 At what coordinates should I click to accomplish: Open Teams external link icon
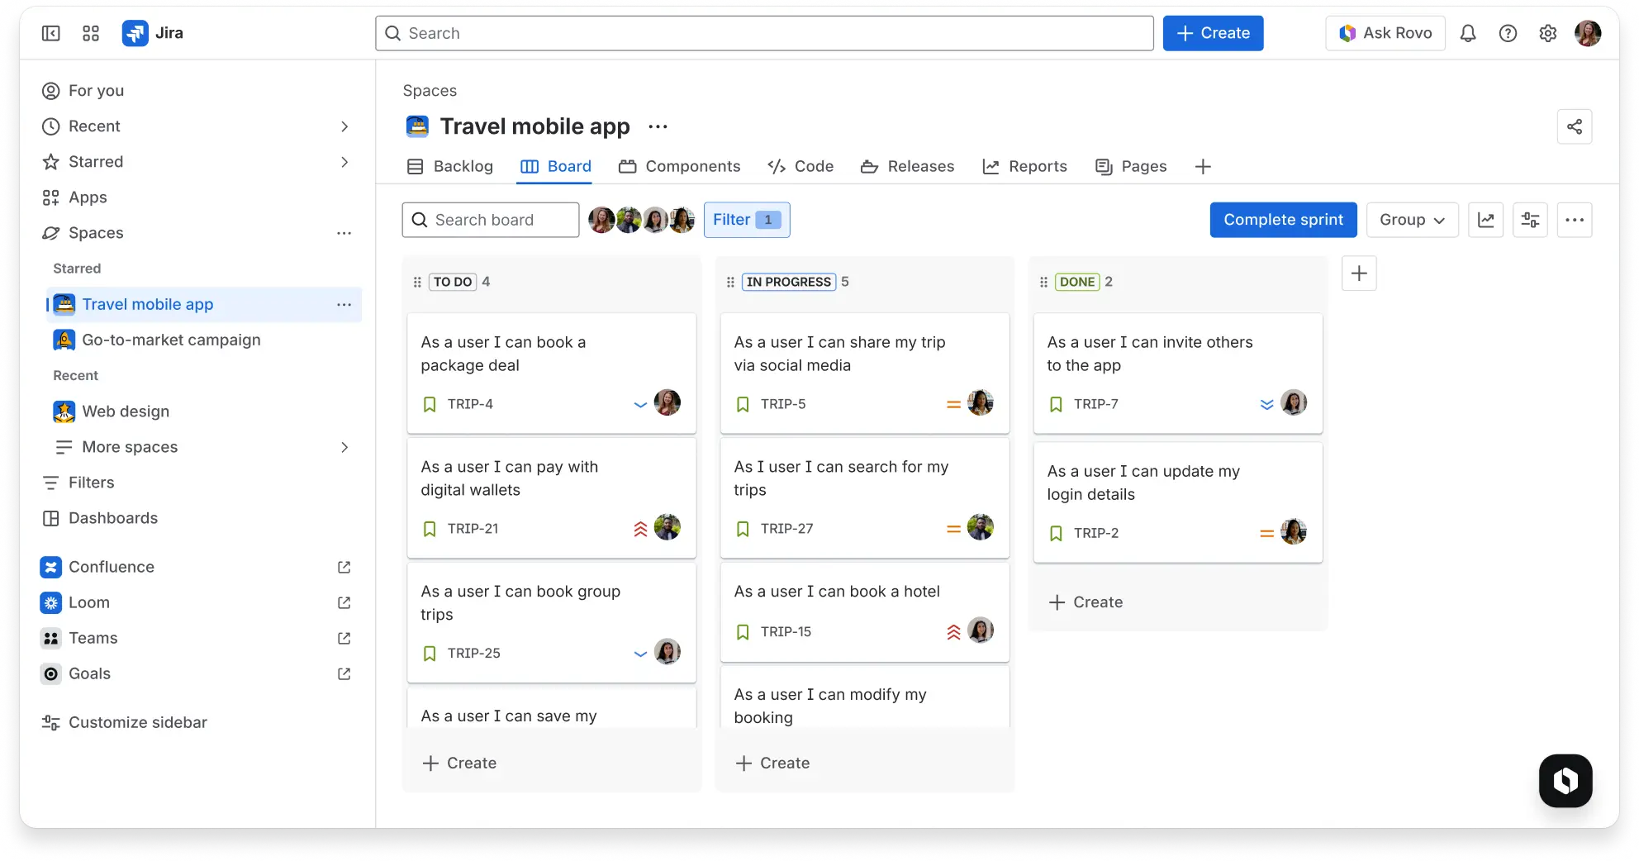[x=344, y=638]
